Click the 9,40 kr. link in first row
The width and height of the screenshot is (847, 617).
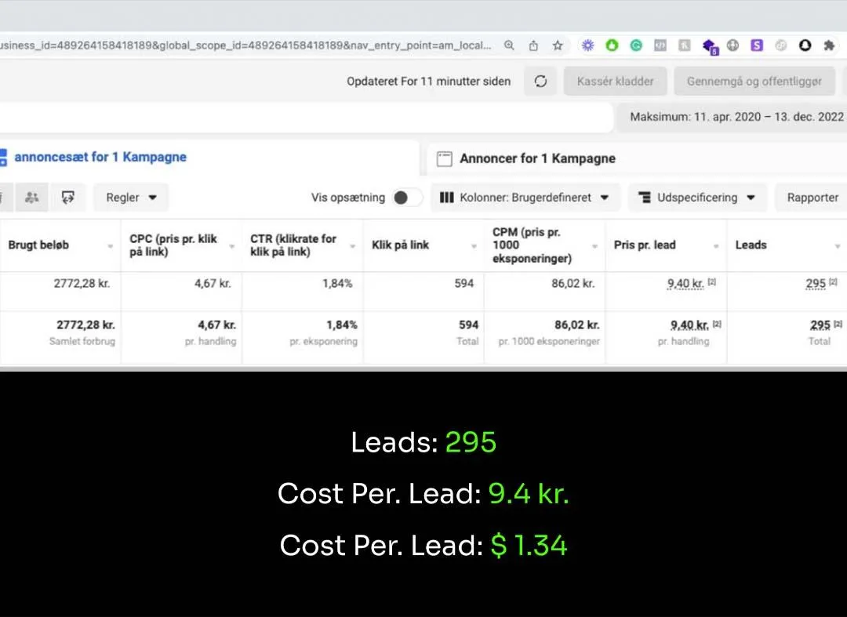click(x=685, y=283)
